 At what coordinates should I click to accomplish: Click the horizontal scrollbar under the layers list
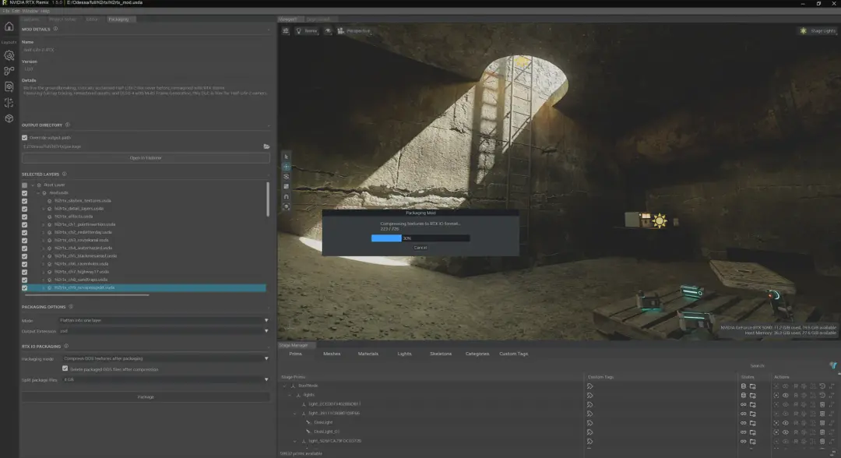(x=87, y=295)
